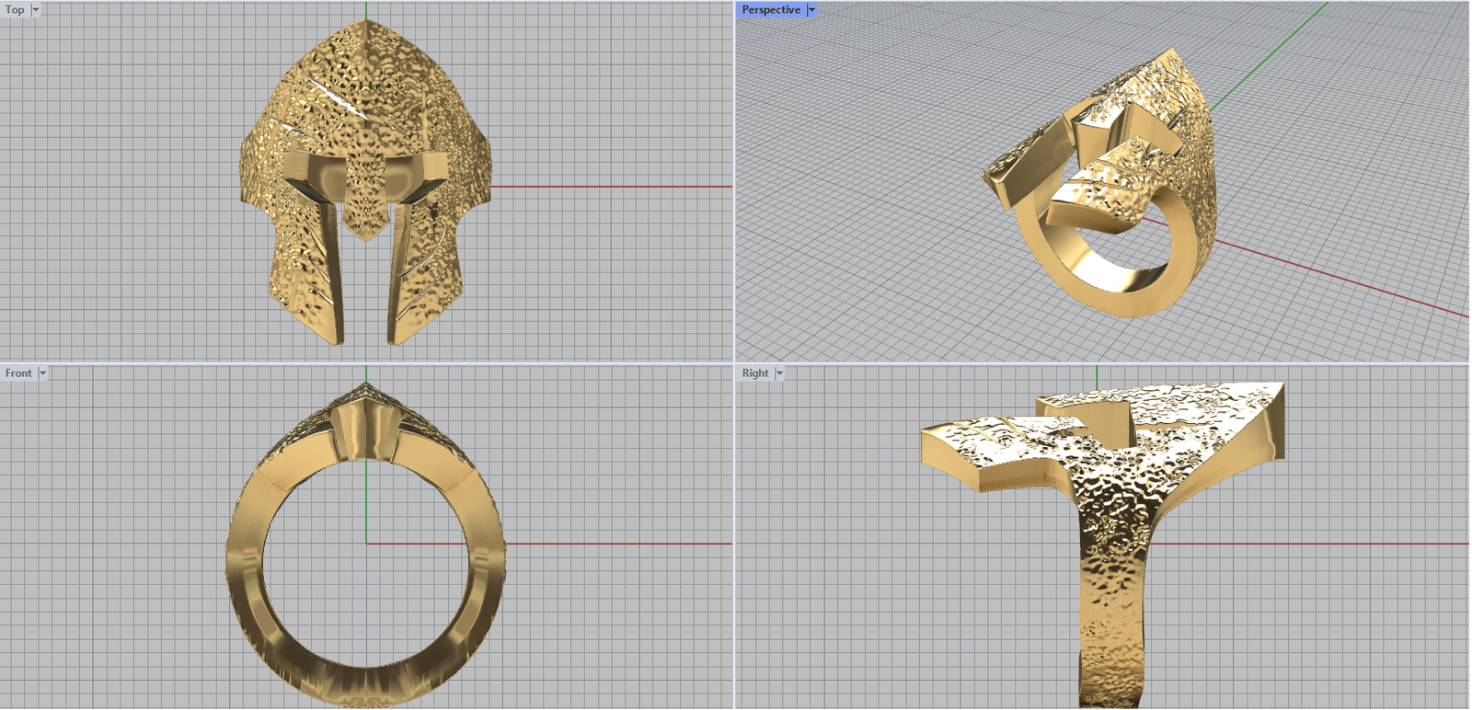The image size is (1472, 710).
Task: Activate the Perspective viewport title
Action: [x=770, y=10]
